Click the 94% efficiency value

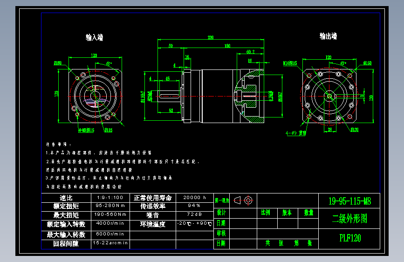(x=194, y=205)
